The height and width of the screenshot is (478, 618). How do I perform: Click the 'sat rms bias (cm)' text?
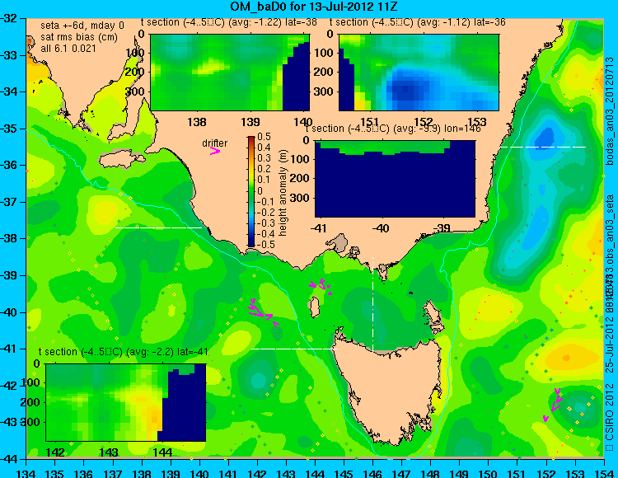point(79,37)
